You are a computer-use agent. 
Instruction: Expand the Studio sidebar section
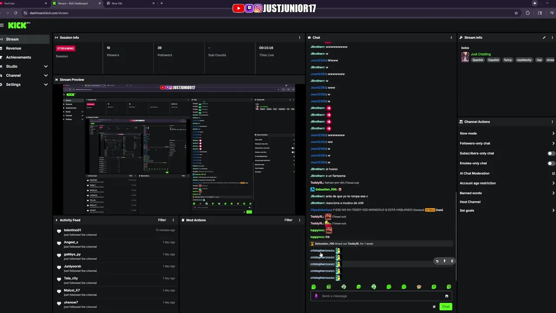tap(46, 67)
